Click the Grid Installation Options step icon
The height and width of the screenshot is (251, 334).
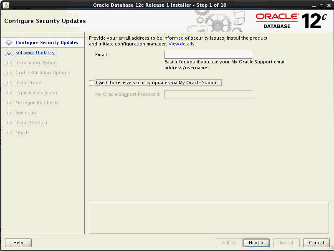9,73
